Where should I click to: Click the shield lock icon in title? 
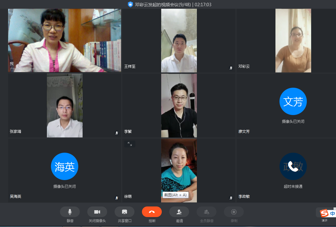pyautogui.click(x=130, y=4)
